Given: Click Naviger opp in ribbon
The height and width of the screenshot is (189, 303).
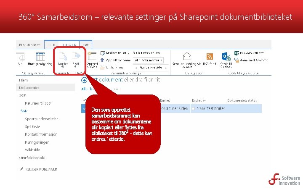Looking at the screenshot, I should (112, 67).
